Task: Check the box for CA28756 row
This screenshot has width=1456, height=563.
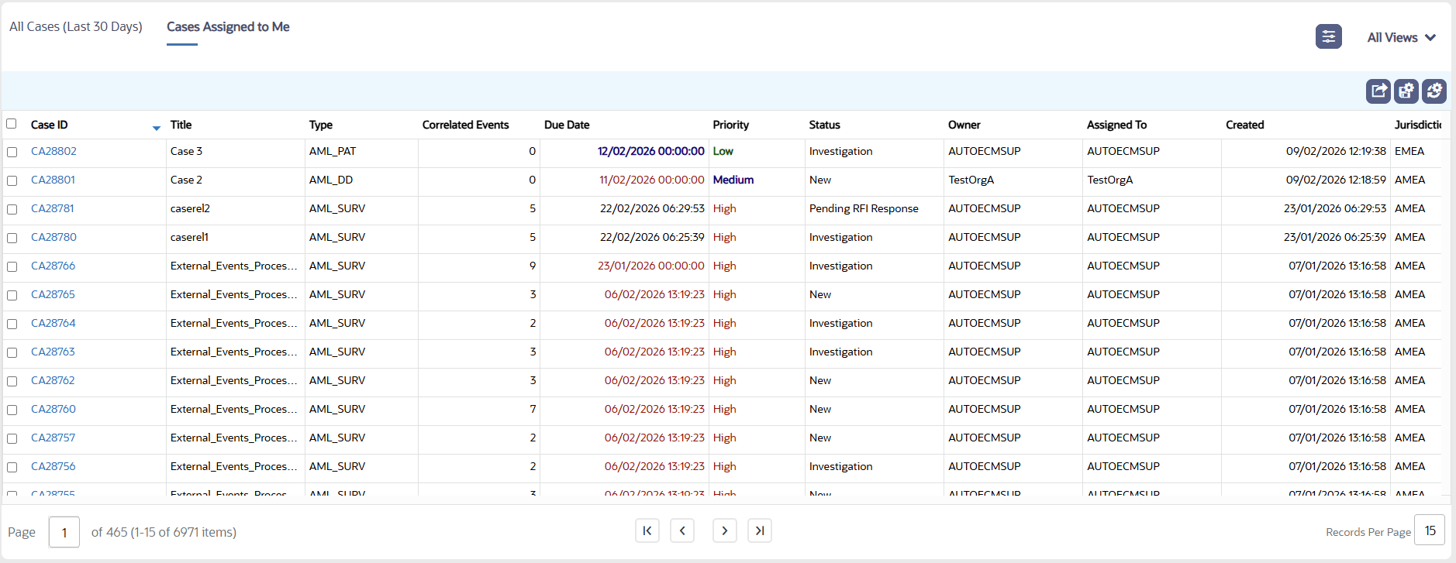Action: click(x=12, y=467)
